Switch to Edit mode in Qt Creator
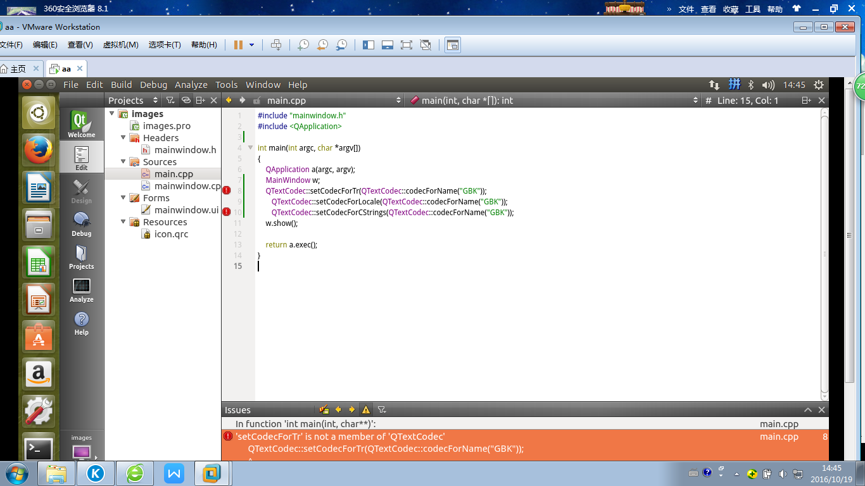This screenshot has width=865, height=486. coord(81,158)
